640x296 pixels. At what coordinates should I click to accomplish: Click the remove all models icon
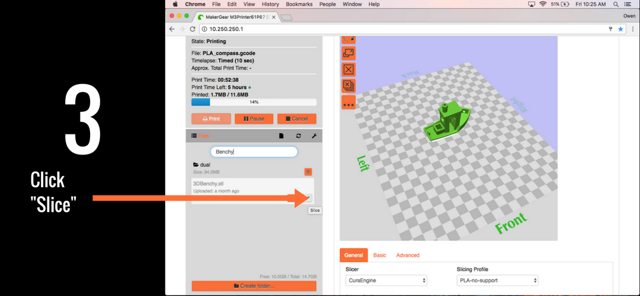coord(348,86)
